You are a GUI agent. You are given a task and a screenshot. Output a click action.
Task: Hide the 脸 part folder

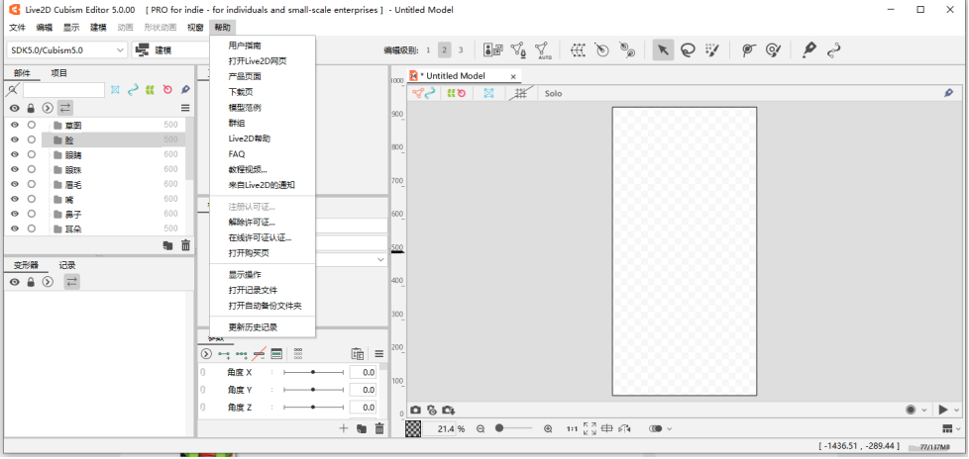point(14,139)
